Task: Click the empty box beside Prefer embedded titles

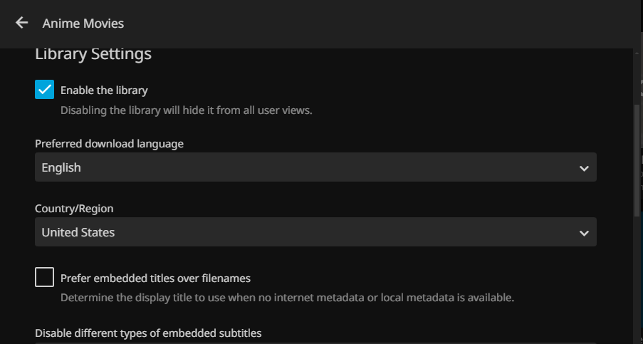Action: click(x=44, y=277)
